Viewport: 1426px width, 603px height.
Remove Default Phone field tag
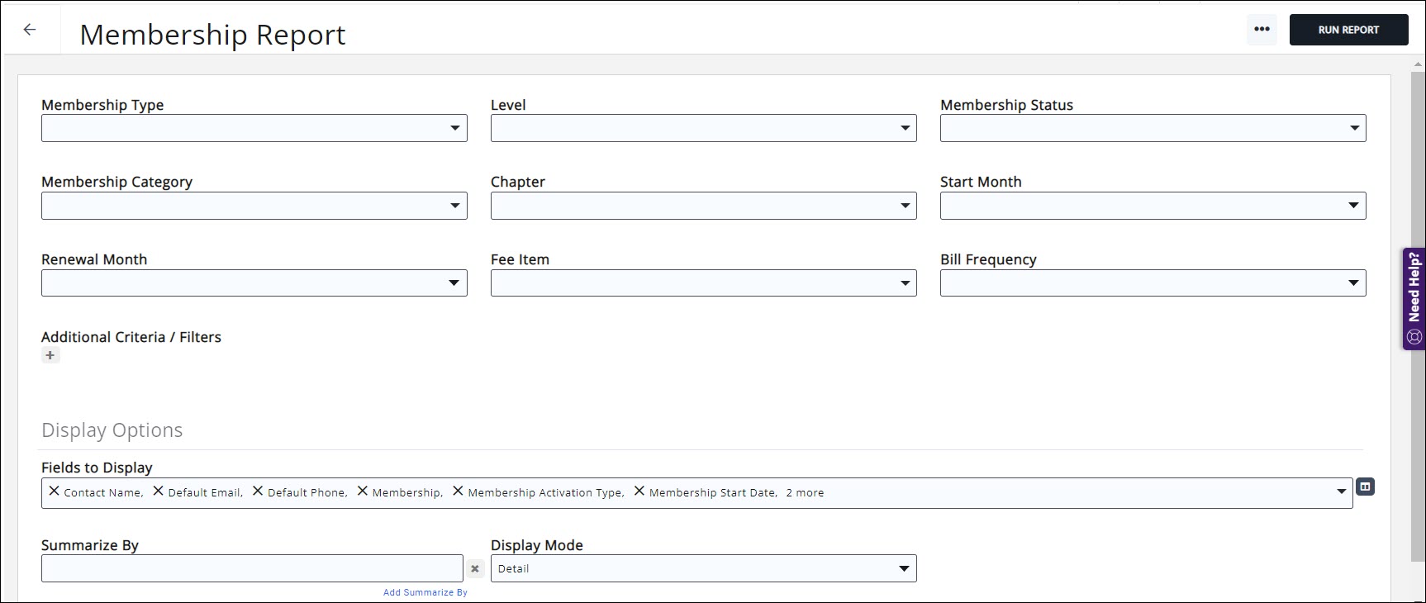click(x=258, y=491)
